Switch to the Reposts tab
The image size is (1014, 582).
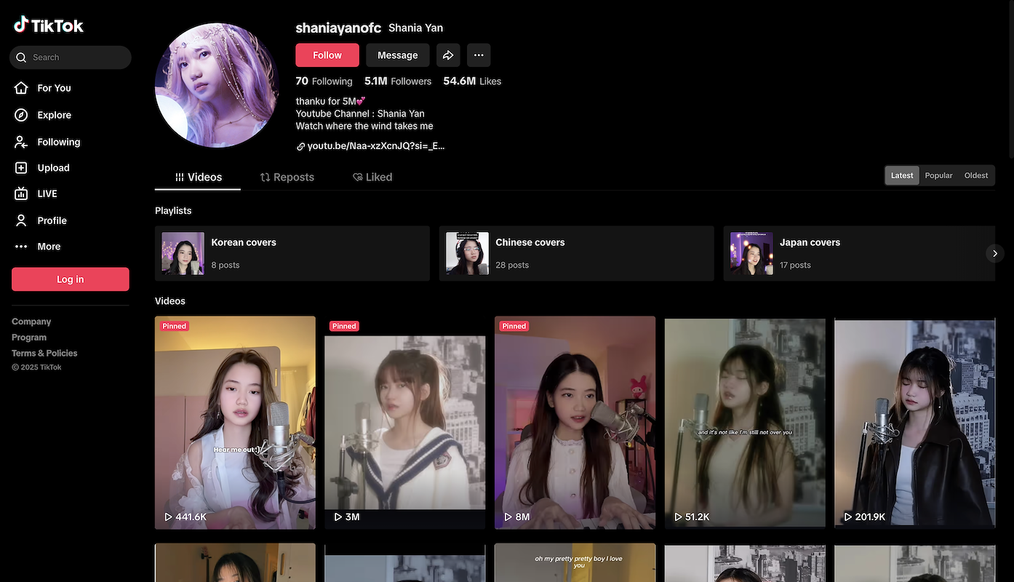click(x=287, y=178)
